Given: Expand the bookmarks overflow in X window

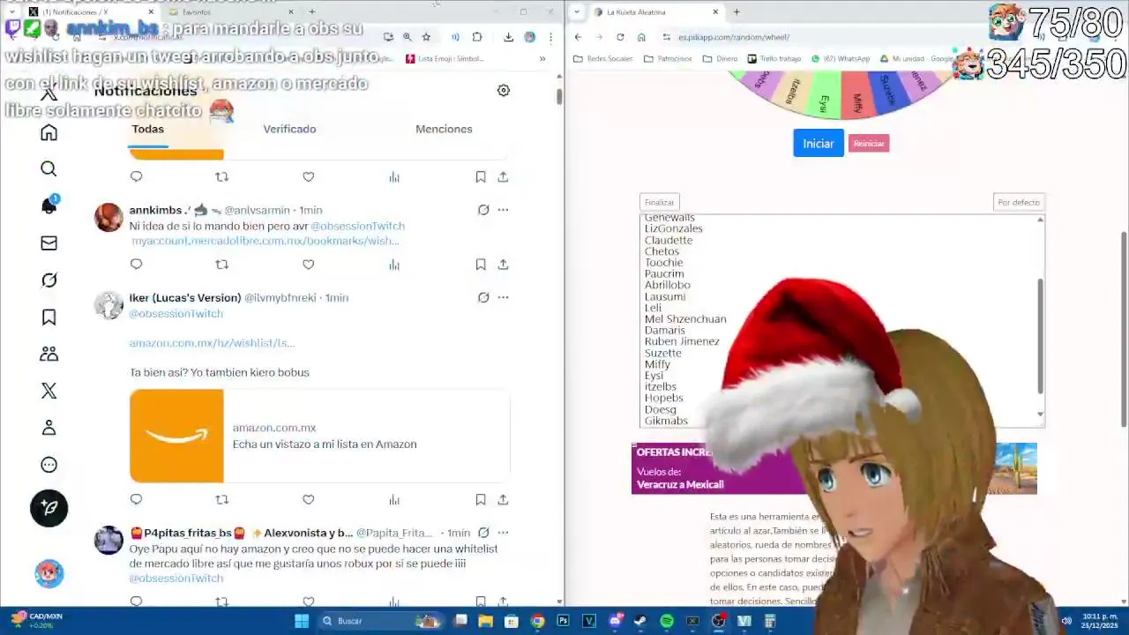Looking at the screenshot, I should (x=542, y=58).
